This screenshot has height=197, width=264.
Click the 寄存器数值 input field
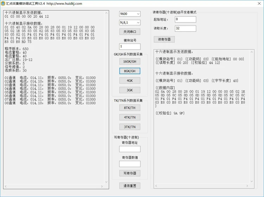(130, 164)
